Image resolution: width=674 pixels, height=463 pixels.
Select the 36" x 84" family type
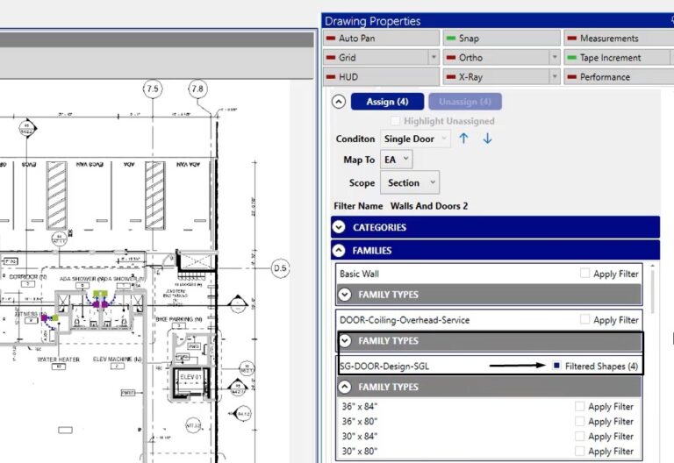[360, 406]
